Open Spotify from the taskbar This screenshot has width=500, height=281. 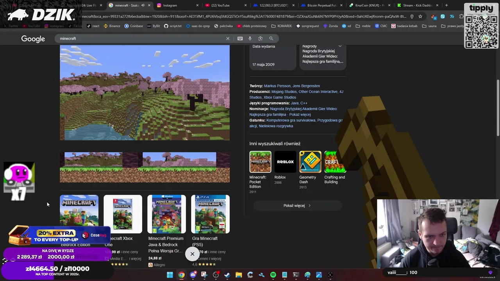click(x=273, y=275)
